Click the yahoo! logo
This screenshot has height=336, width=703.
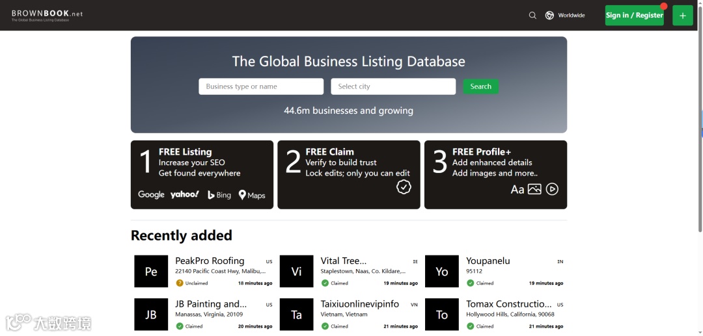click(x=185, y=194)
